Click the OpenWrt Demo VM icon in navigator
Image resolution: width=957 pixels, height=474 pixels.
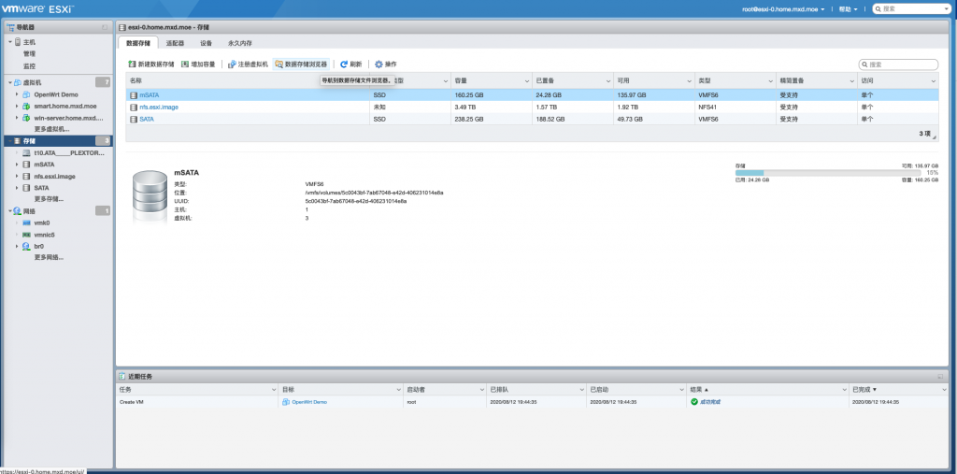coord(26,94)
